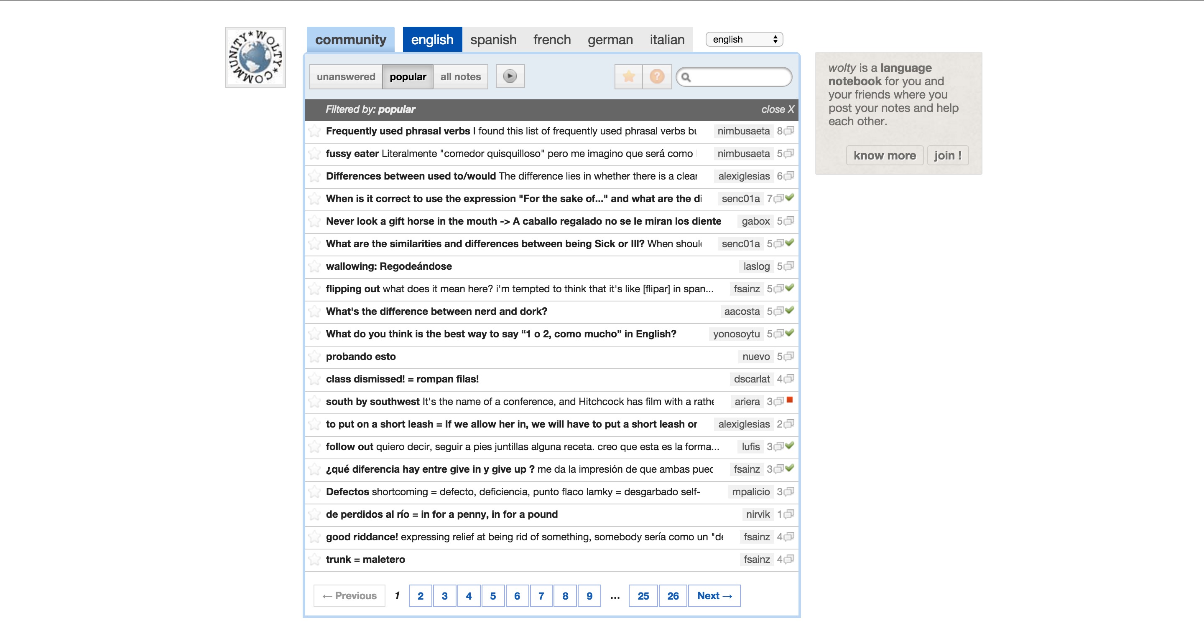Go to page 5 of notes
Viewport: 1204px width, 628px height.
click(492, 596)
